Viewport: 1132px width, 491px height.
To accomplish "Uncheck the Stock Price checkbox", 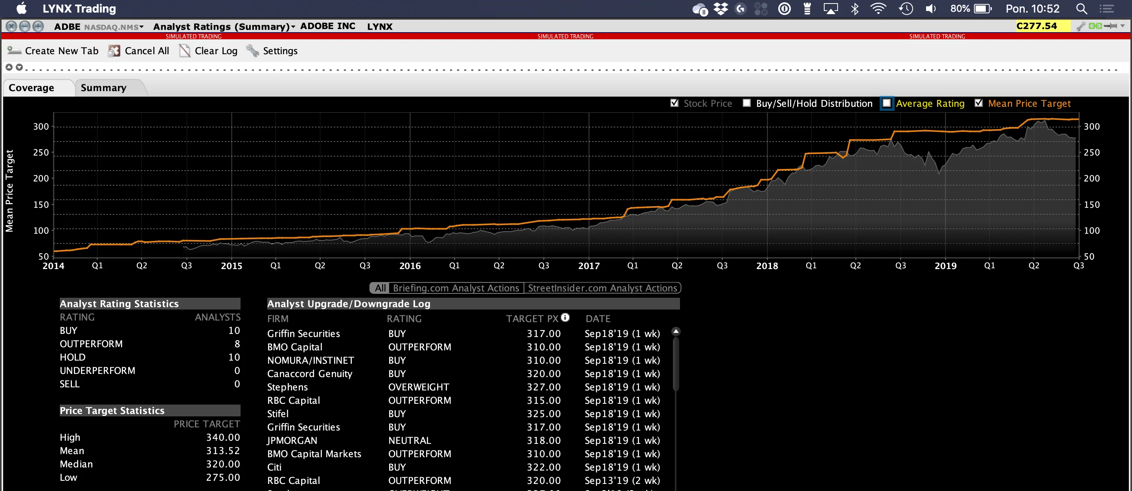I will coord(674,103).
